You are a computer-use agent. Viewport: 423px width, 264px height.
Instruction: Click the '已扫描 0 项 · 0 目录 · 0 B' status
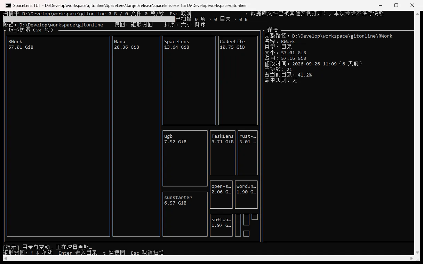tap(211, 19)
